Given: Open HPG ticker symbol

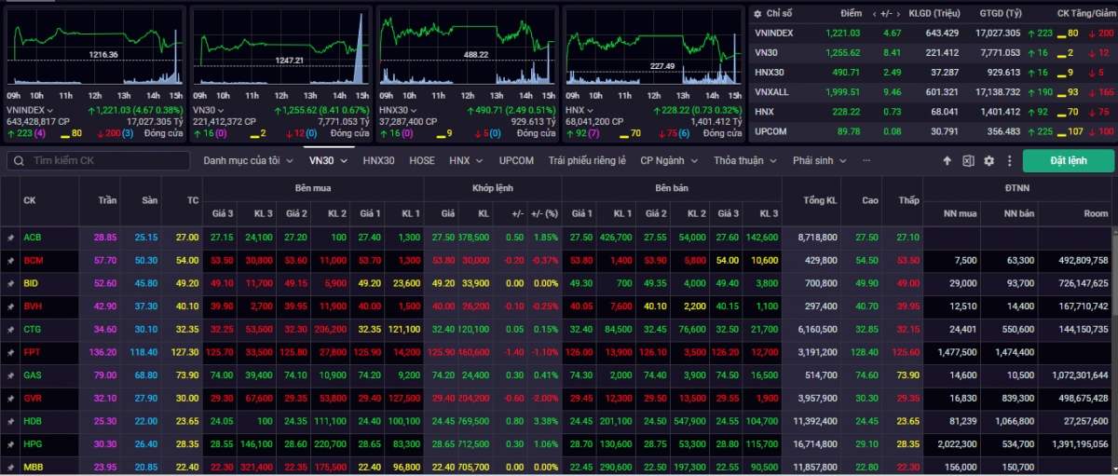Looking at the screenshot, I should pos(33,443).
